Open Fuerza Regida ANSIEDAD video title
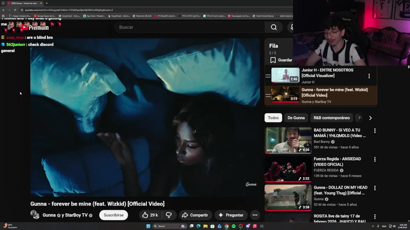410x230 pixels. pos(337,162)
